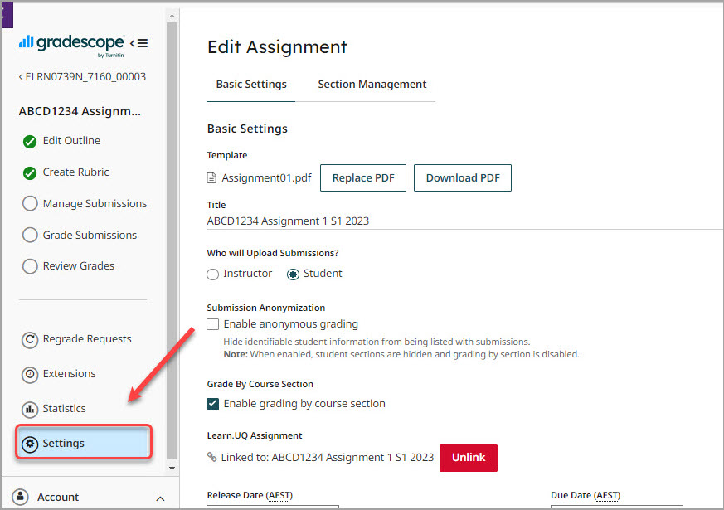Uncheck Enable grading by course section
Viewport: 724px width, 510px height.
click(213, 404)
